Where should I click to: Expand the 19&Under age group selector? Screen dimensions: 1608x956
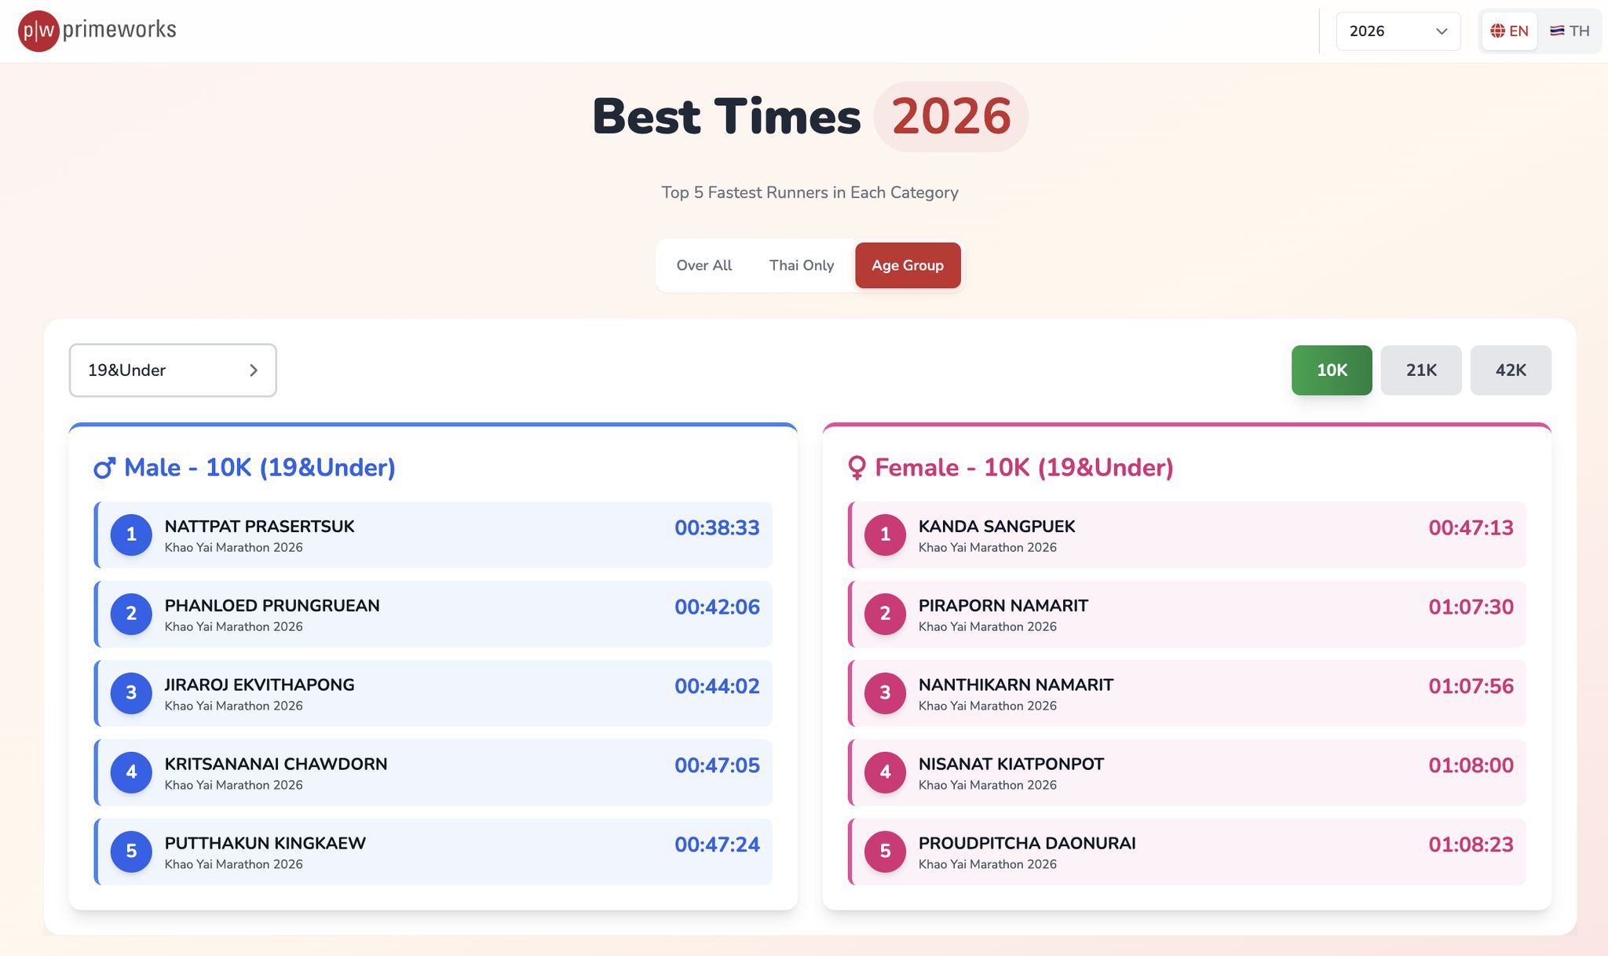173,370
